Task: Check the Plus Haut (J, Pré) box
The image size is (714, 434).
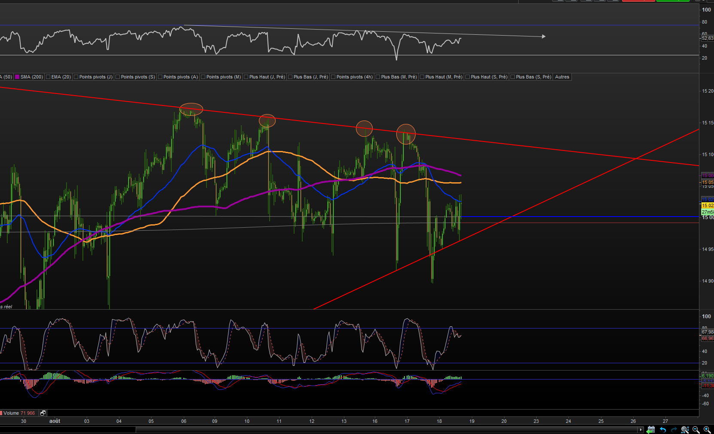Action: 246,77
